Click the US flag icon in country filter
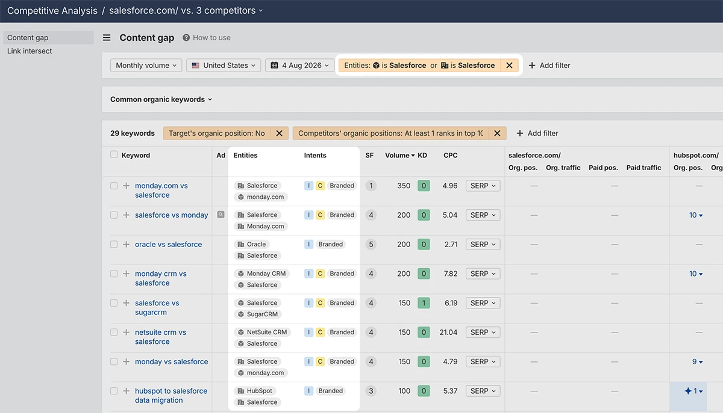This screenshot has width=723, height=413. [196, 66]
